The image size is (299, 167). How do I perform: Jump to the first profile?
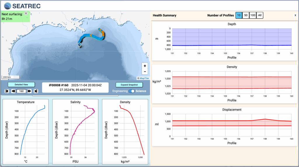[x=6, y=91]
